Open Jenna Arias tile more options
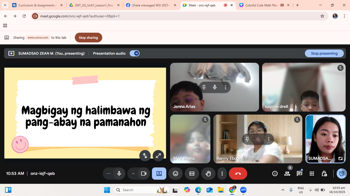Viewport: 350px width, 196px height. pyautogui.click(x=225, y=87)
